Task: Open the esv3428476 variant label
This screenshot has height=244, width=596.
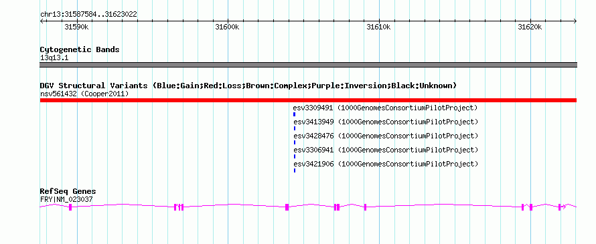Action: coord(386,136)
